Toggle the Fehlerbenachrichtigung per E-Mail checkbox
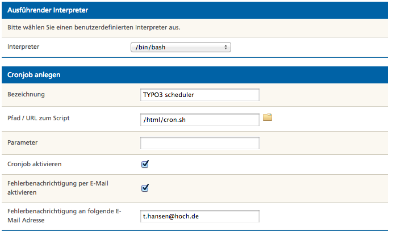393x236 pixels. (145, 188)
